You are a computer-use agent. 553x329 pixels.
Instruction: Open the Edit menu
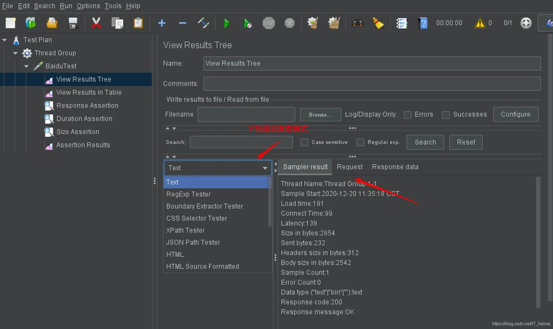click(x=24, y=6)
